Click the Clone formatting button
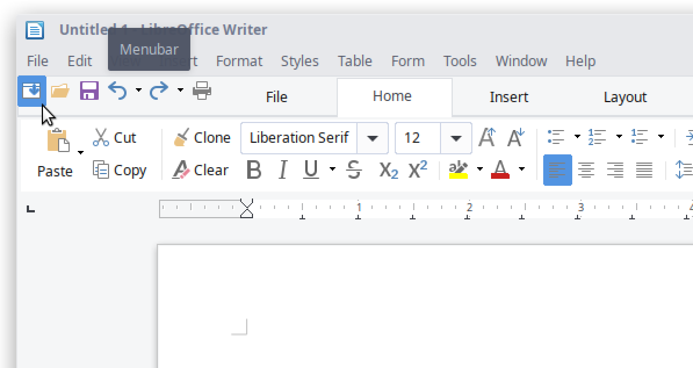The width and height of the screenshot is (693, 368). pos(202,138)
